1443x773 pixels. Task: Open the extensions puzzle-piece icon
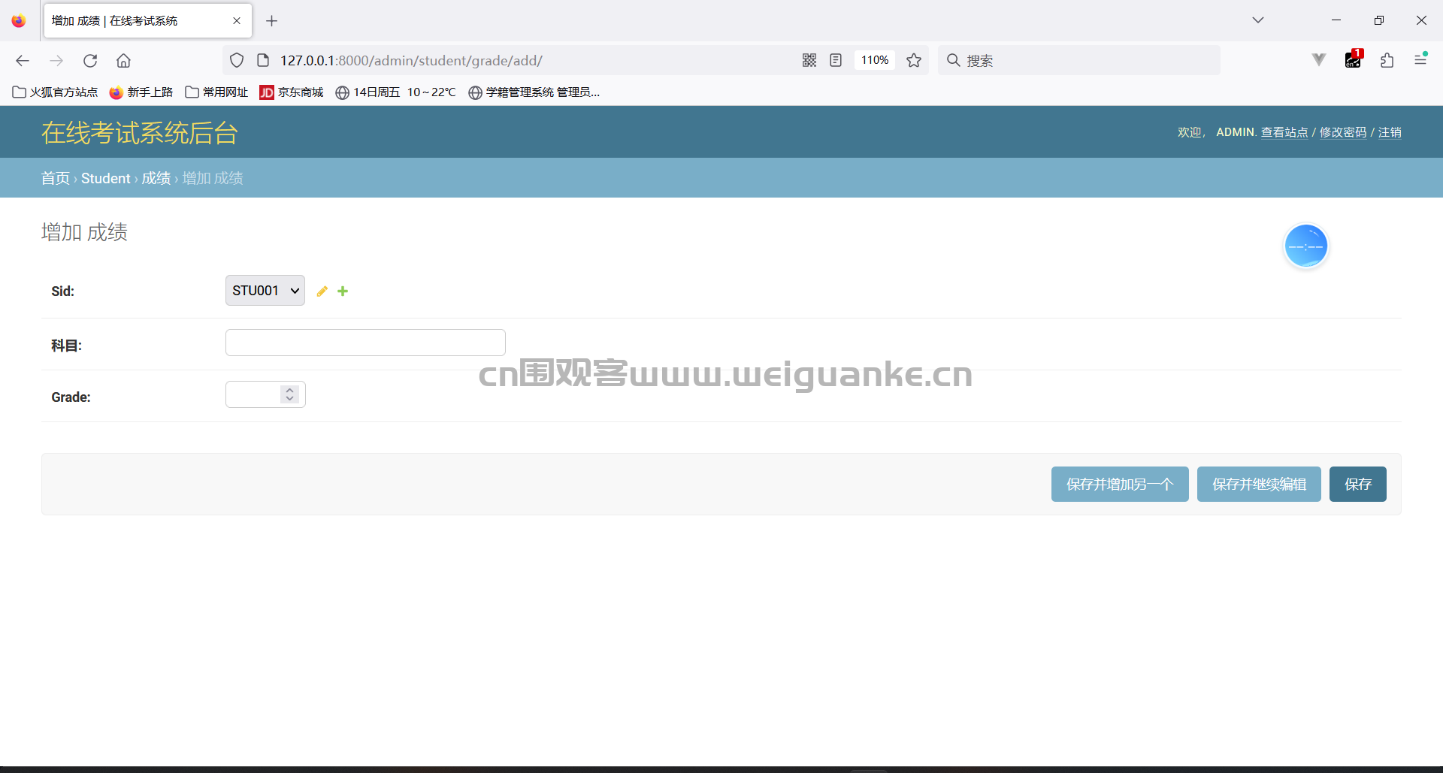pyautogui.click(x=1387, y=60)
